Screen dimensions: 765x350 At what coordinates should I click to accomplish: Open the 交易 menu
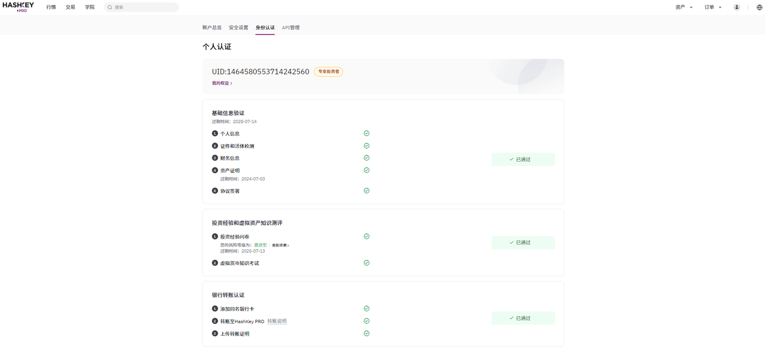click(71, 7)
